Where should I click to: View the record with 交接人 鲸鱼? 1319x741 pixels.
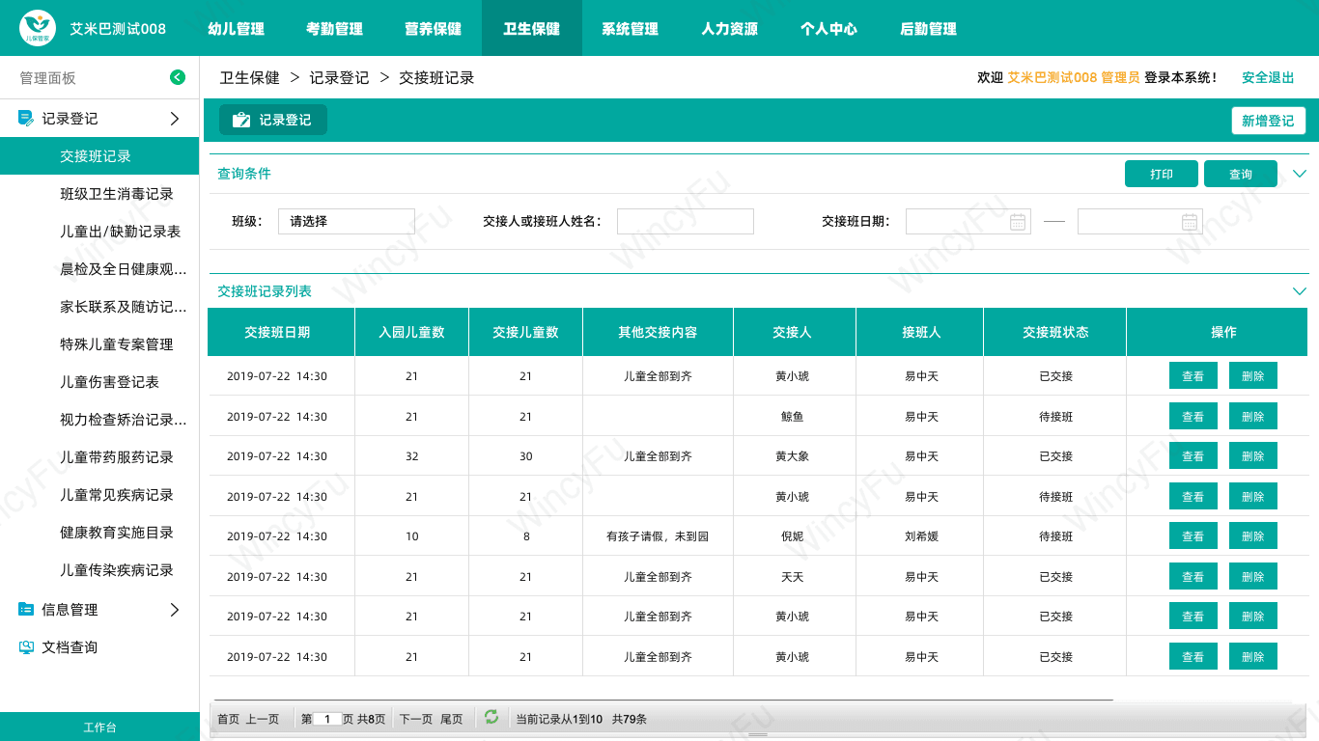pos(1193,416)
